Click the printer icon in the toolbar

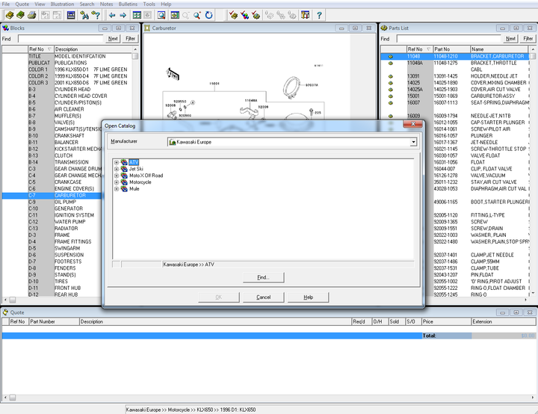point(31,15)
